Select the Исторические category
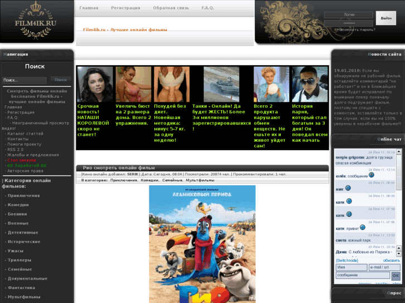 point(24,242)
